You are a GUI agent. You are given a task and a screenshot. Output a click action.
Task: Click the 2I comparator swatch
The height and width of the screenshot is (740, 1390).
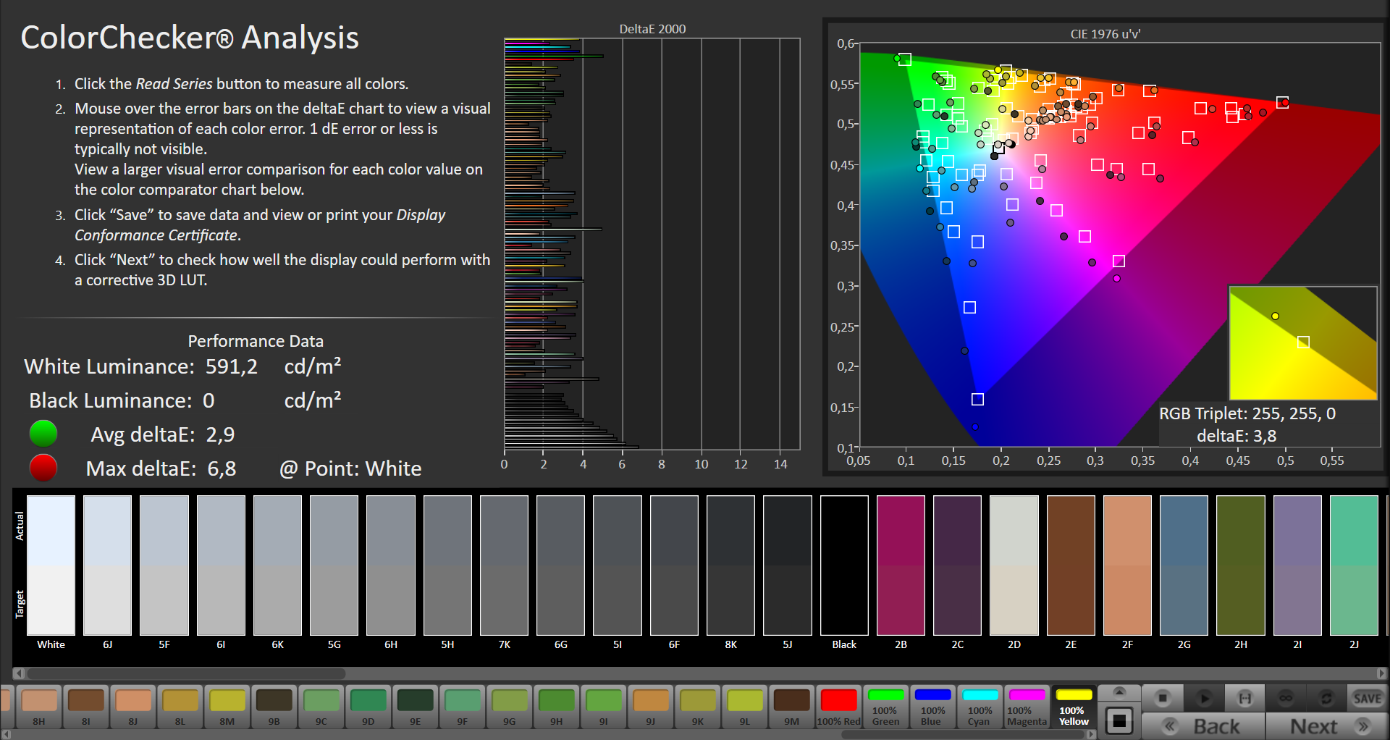coord(1297,565)
